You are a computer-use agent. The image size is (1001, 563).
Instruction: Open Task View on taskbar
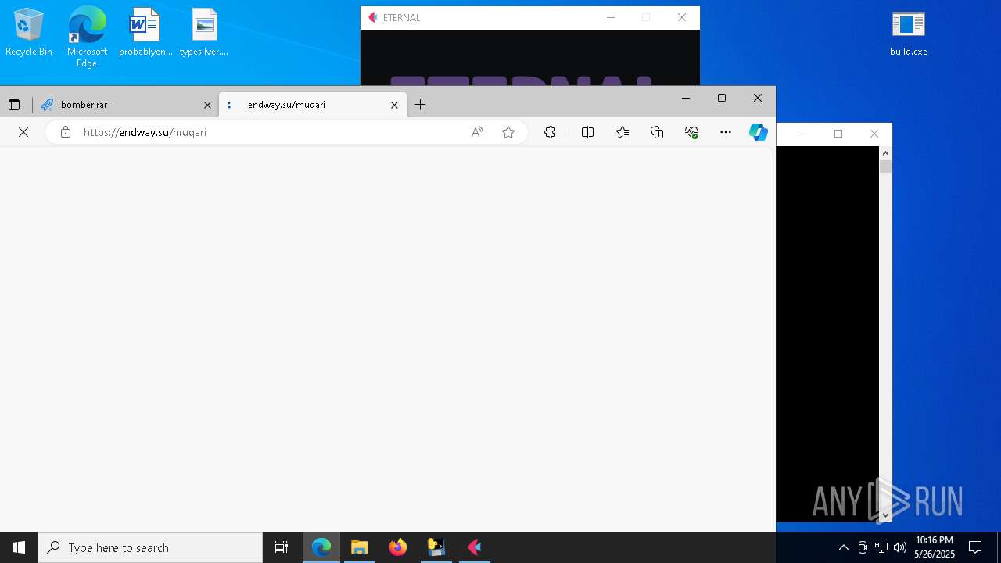[x=282, y=547]
